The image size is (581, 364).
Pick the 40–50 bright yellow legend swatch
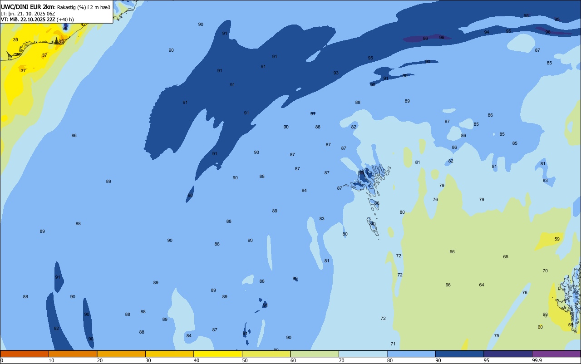218,354
